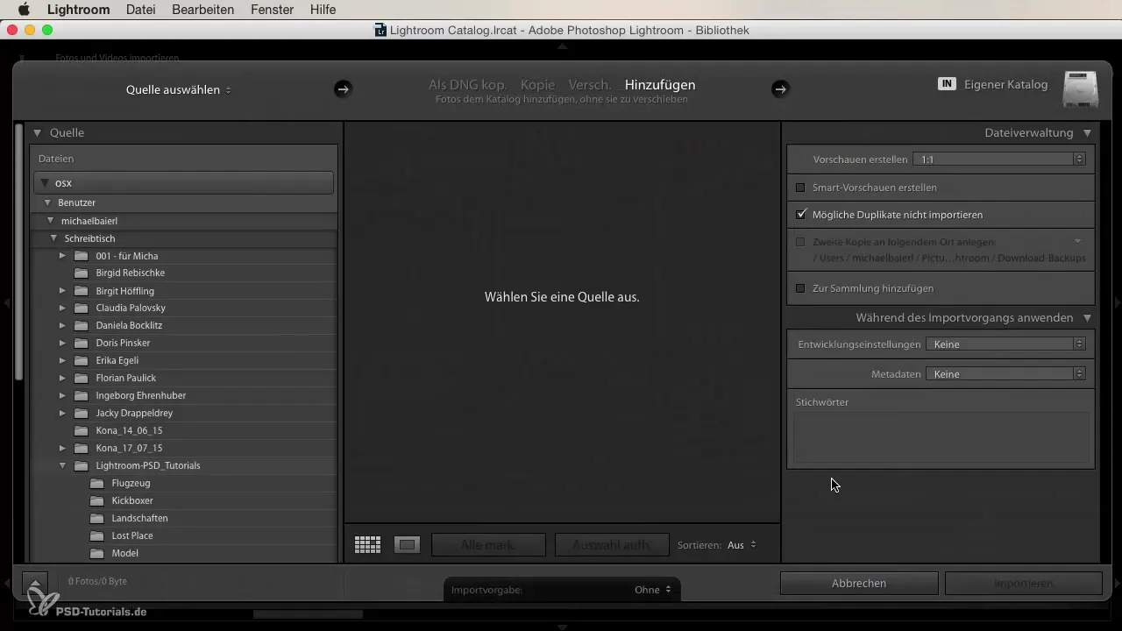Click the Kona_14_06_15 folder icon

(82, 430)
